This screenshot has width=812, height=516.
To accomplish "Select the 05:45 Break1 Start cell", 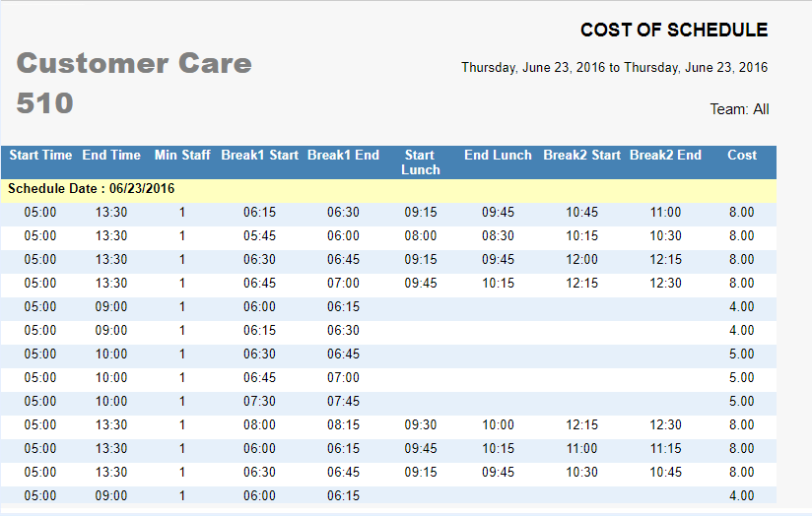I will pyautogui.click(x=259, y=236).
